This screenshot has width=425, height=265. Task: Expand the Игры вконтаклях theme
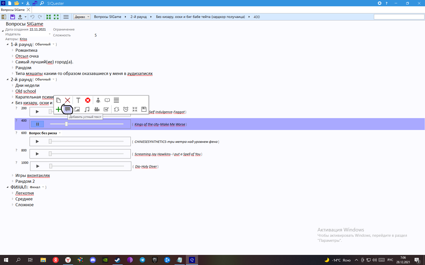pos(13,175)
